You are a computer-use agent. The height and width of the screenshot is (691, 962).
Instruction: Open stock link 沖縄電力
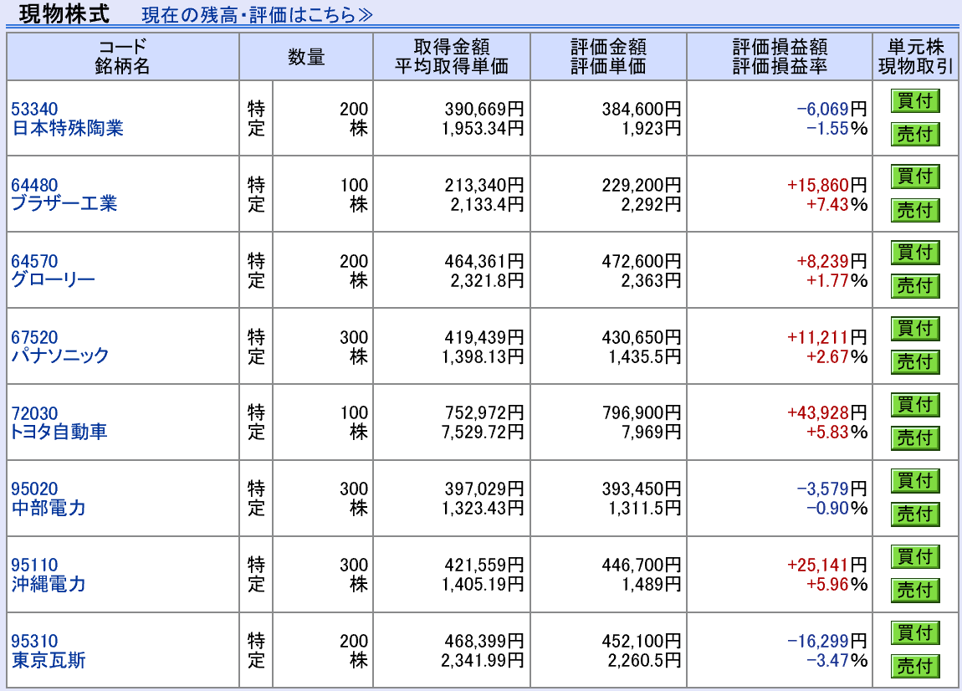(49, 584)
